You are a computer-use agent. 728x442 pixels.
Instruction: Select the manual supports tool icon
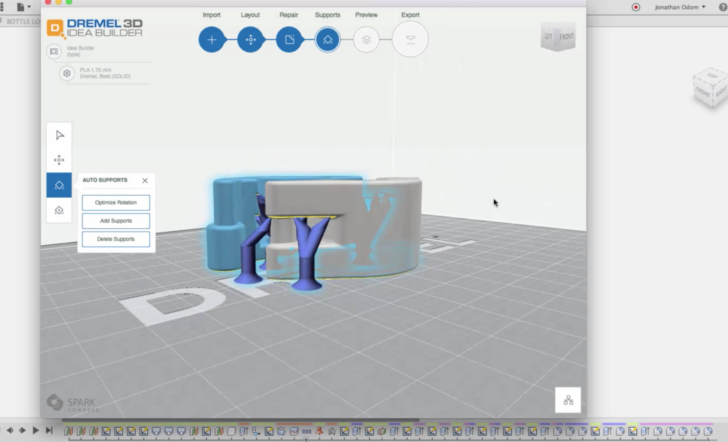click(59, 210)
